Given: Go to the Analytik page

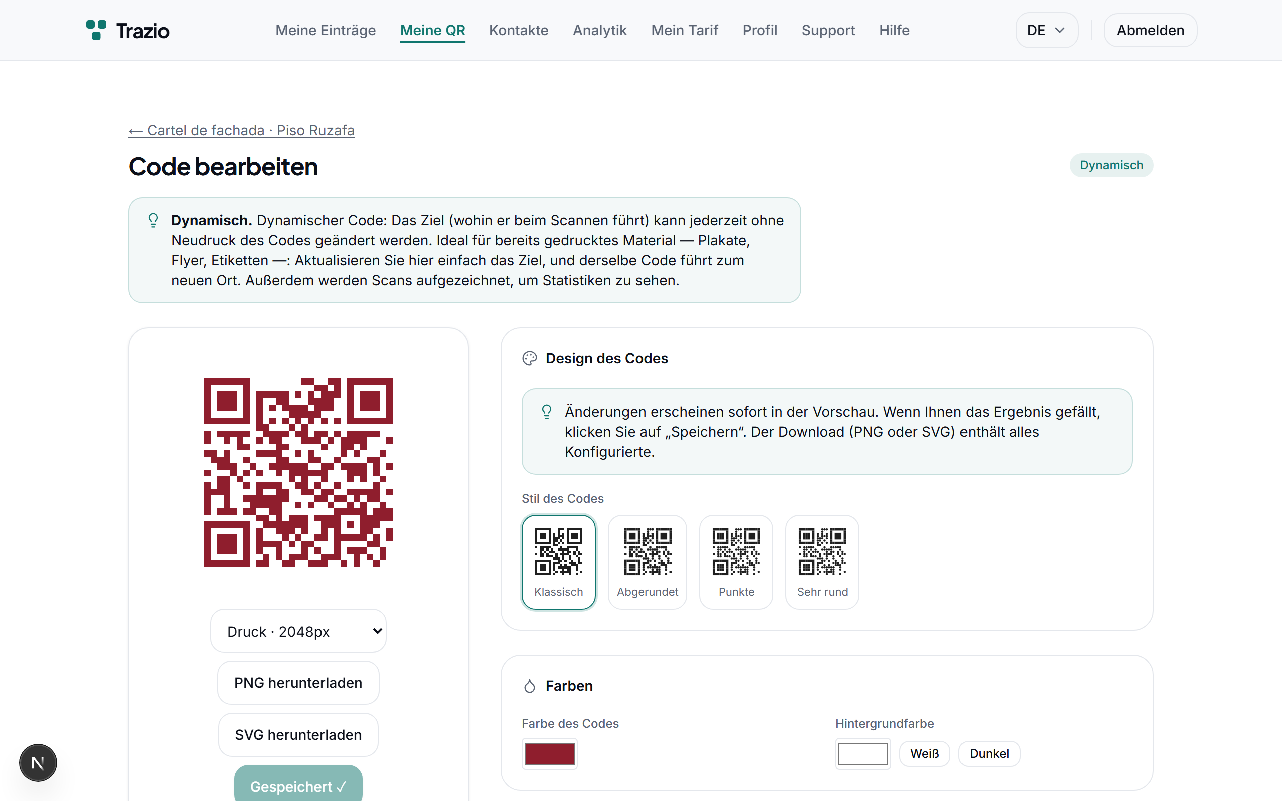Looking at the screenshot, I should click(x=599, y=30).
